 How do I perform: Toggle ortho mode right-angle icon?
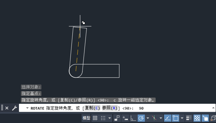(x=133, y=118)
